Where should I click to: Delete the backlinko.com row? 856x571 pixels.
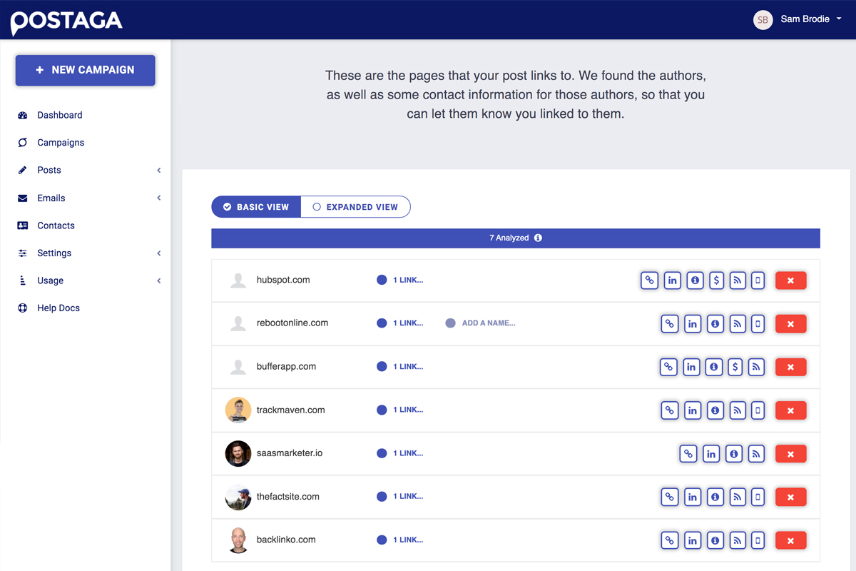[x=790, y=540]
